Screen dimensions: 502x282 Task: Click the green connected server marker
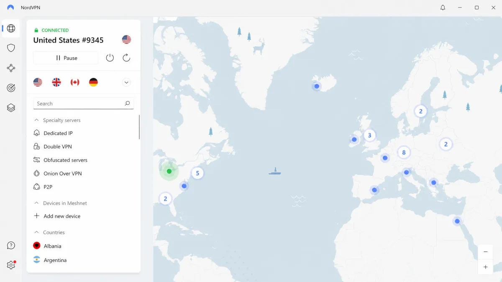coord(169,171)
